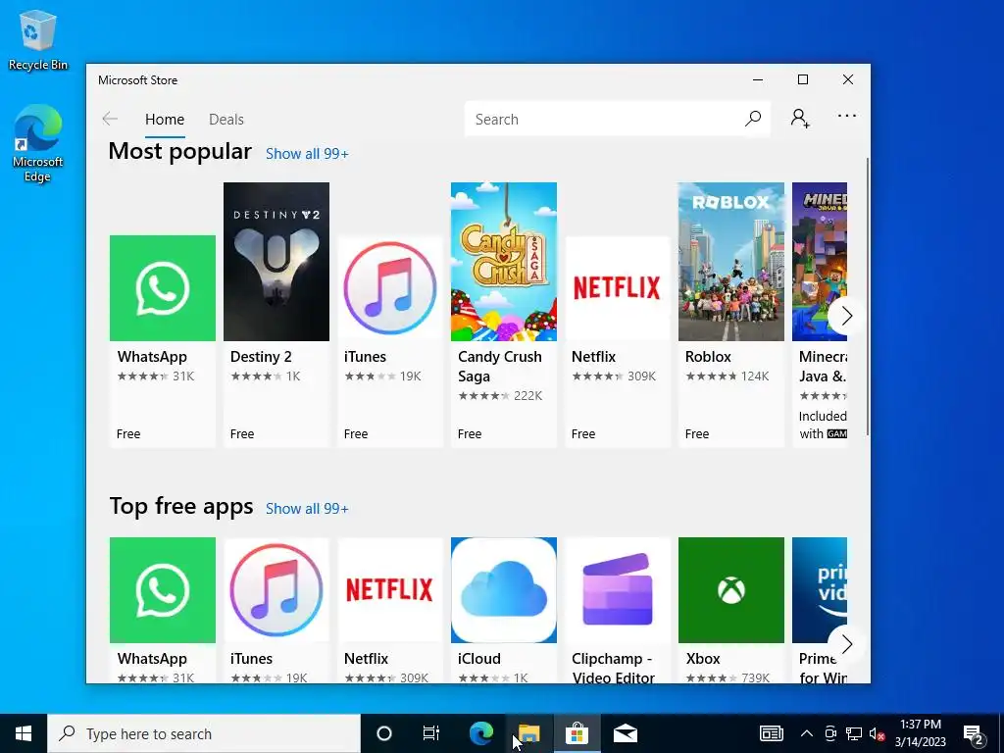Viewport: 1004px width, 753px height.
Task: Click the Xbox title text
Action: (703, 659)
